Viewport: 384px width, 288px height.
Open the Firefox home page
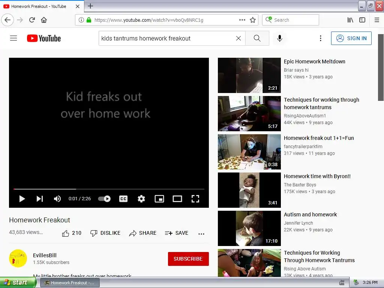[44, 20]
